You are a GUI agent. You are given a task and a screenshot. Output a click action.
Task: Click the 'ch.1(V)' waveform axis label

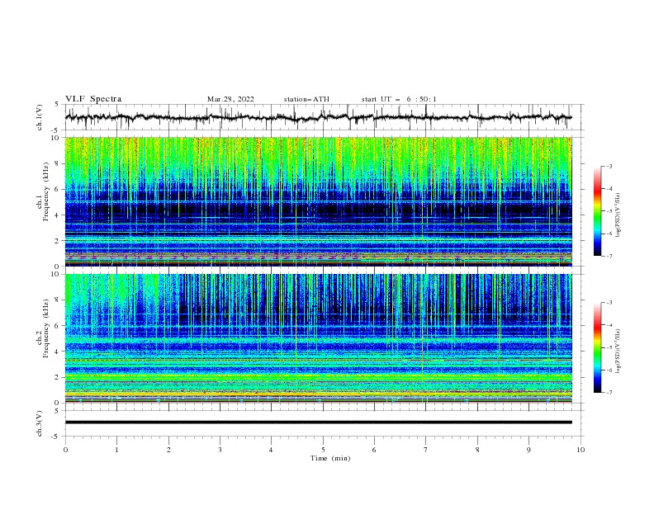coord(40,117)
